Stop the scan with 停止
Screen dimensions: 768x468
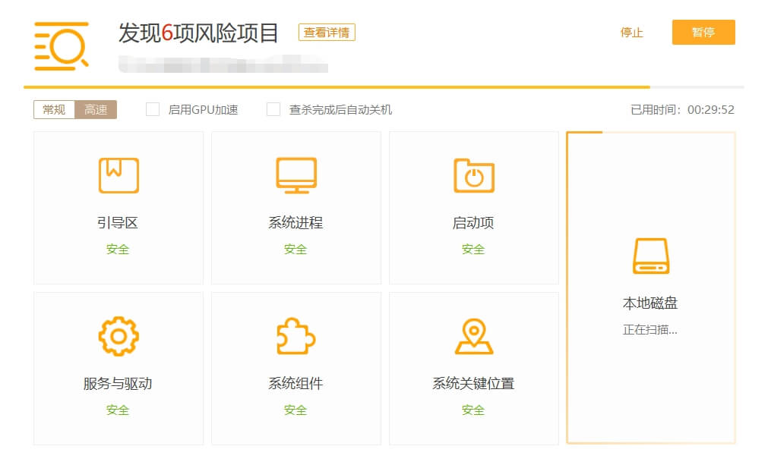point(631,33)
